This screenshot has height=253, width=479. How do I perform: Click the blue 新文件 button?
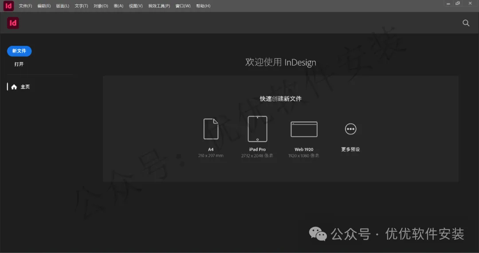click(19, 51)
